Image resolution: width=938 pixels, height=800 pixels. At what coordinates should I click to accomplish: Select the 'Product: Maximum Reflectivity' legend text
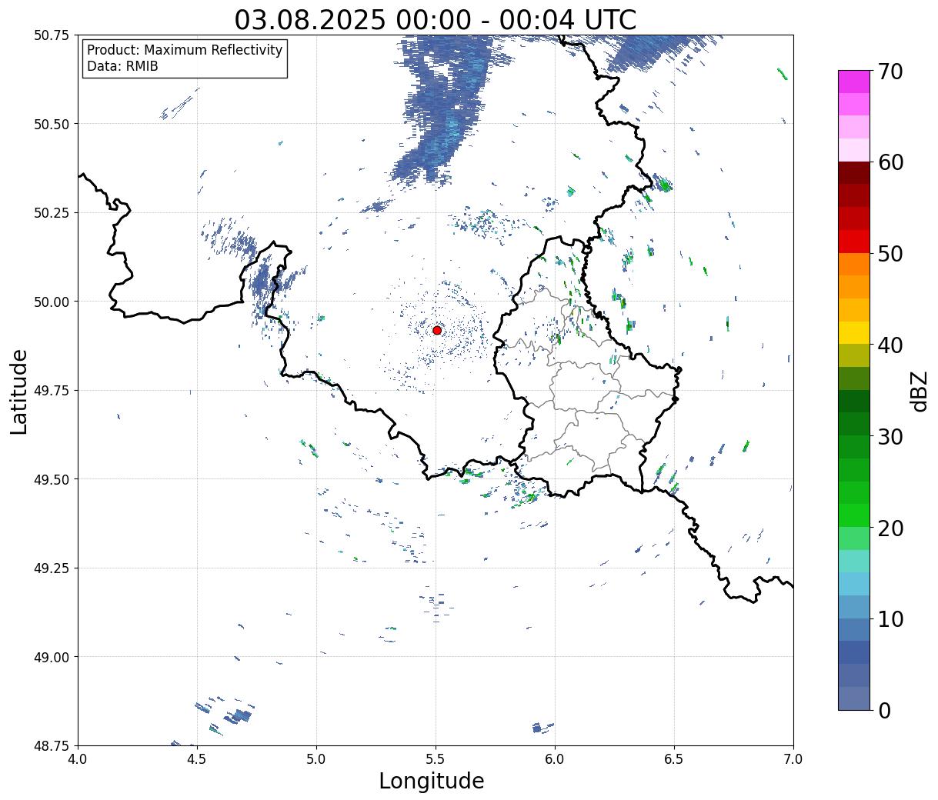185,50
